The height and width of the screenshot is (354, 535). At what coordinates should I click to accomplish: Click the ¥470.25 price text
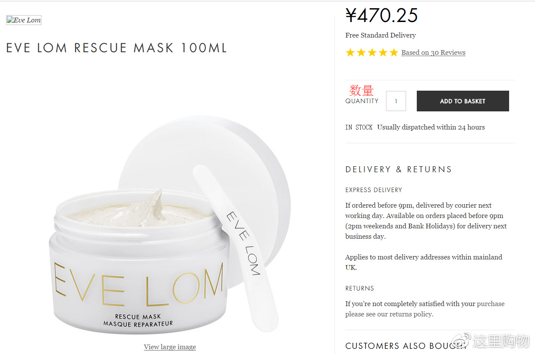coord(382,16)
